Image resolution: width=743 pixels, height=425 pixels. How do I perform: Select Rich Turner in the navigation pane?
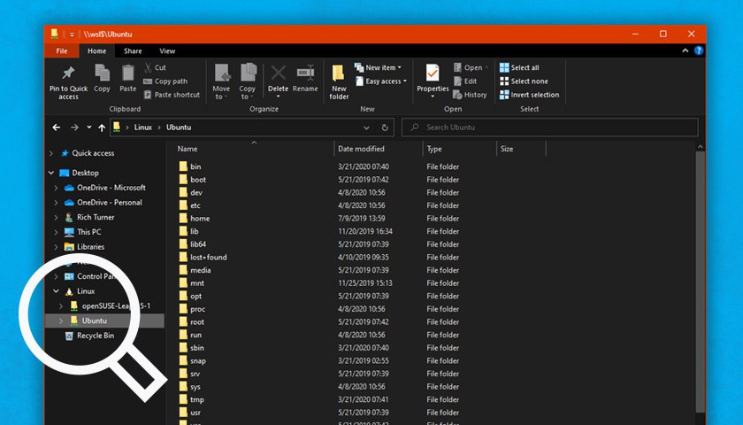tap(96, 217)
